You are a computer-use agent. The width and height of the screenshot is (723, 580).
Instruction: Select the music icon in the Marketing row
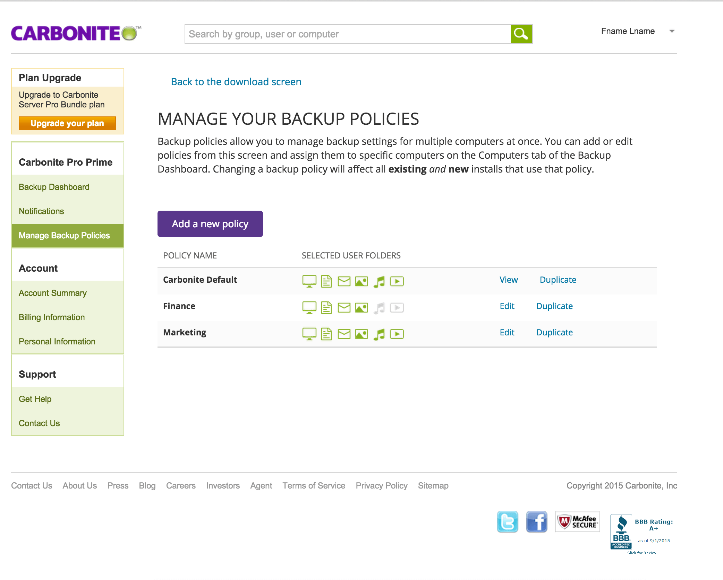click(x=380, y=334)
